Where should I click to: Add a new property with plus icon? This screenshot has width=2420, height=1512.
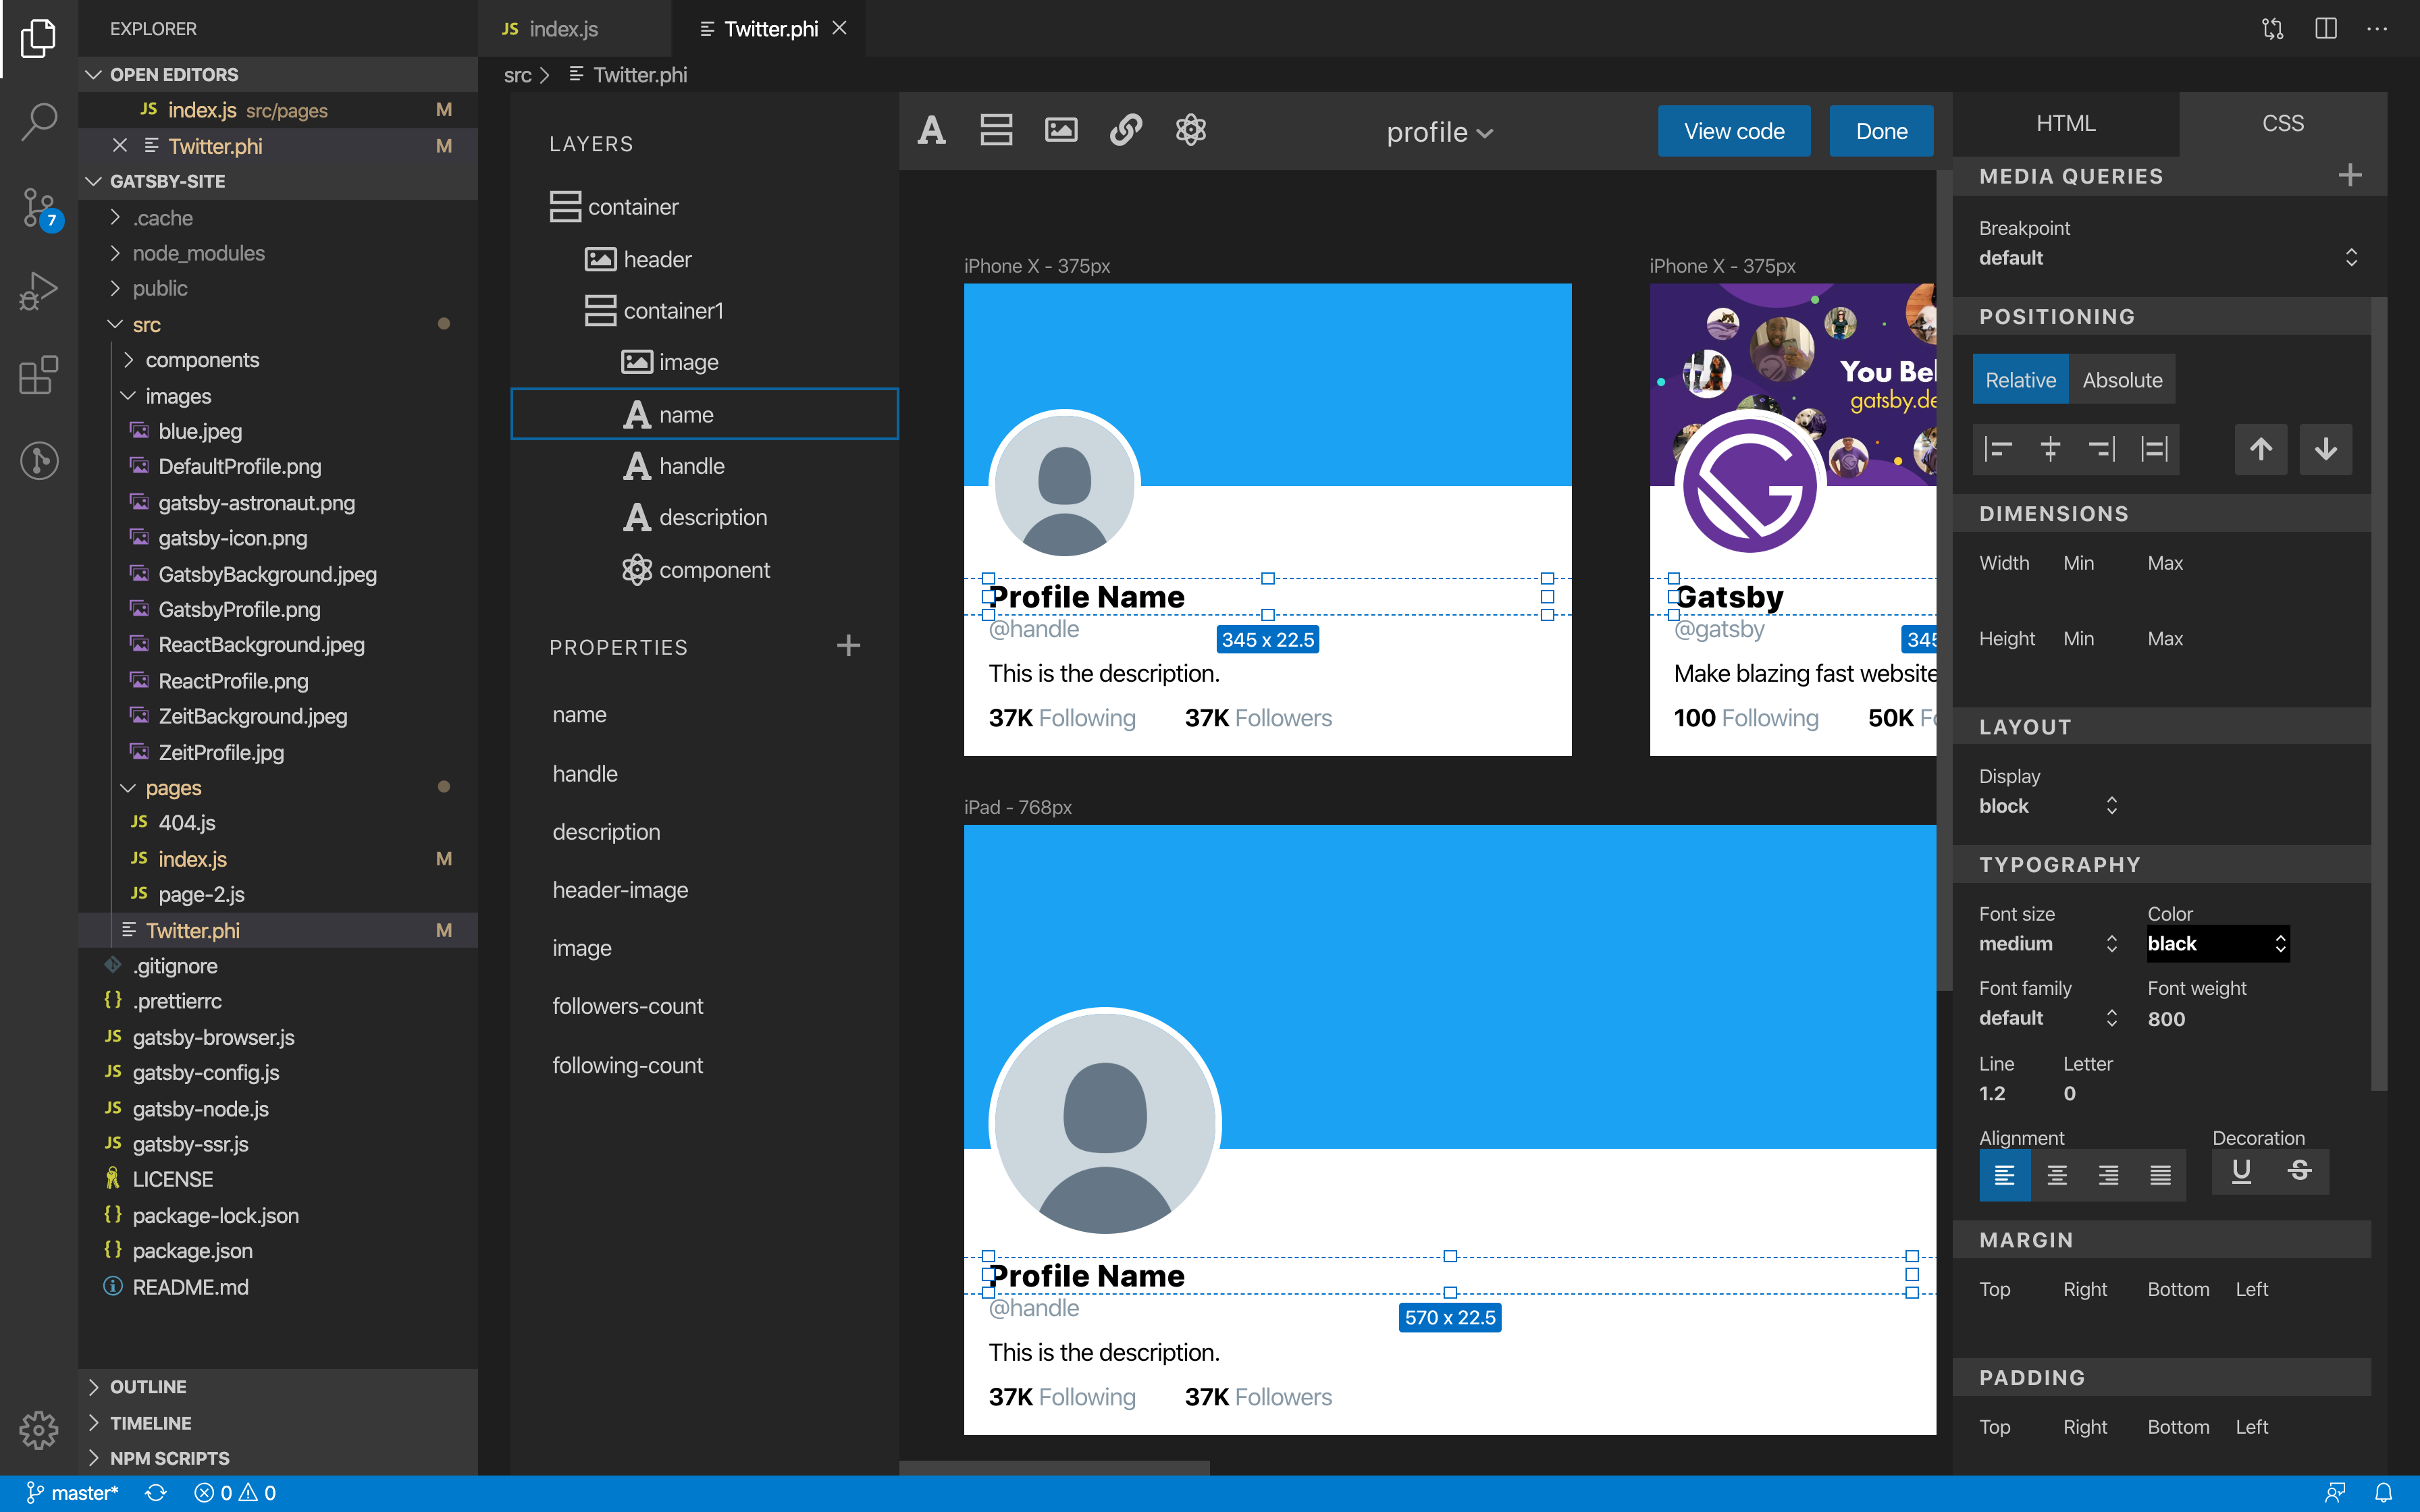848,646
